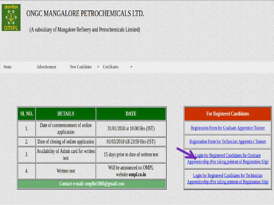This screenshot has width=274, height=205.
Task: Select the 01/03/2018 till 23:59 Hrs cell
Action: [131, 142]
